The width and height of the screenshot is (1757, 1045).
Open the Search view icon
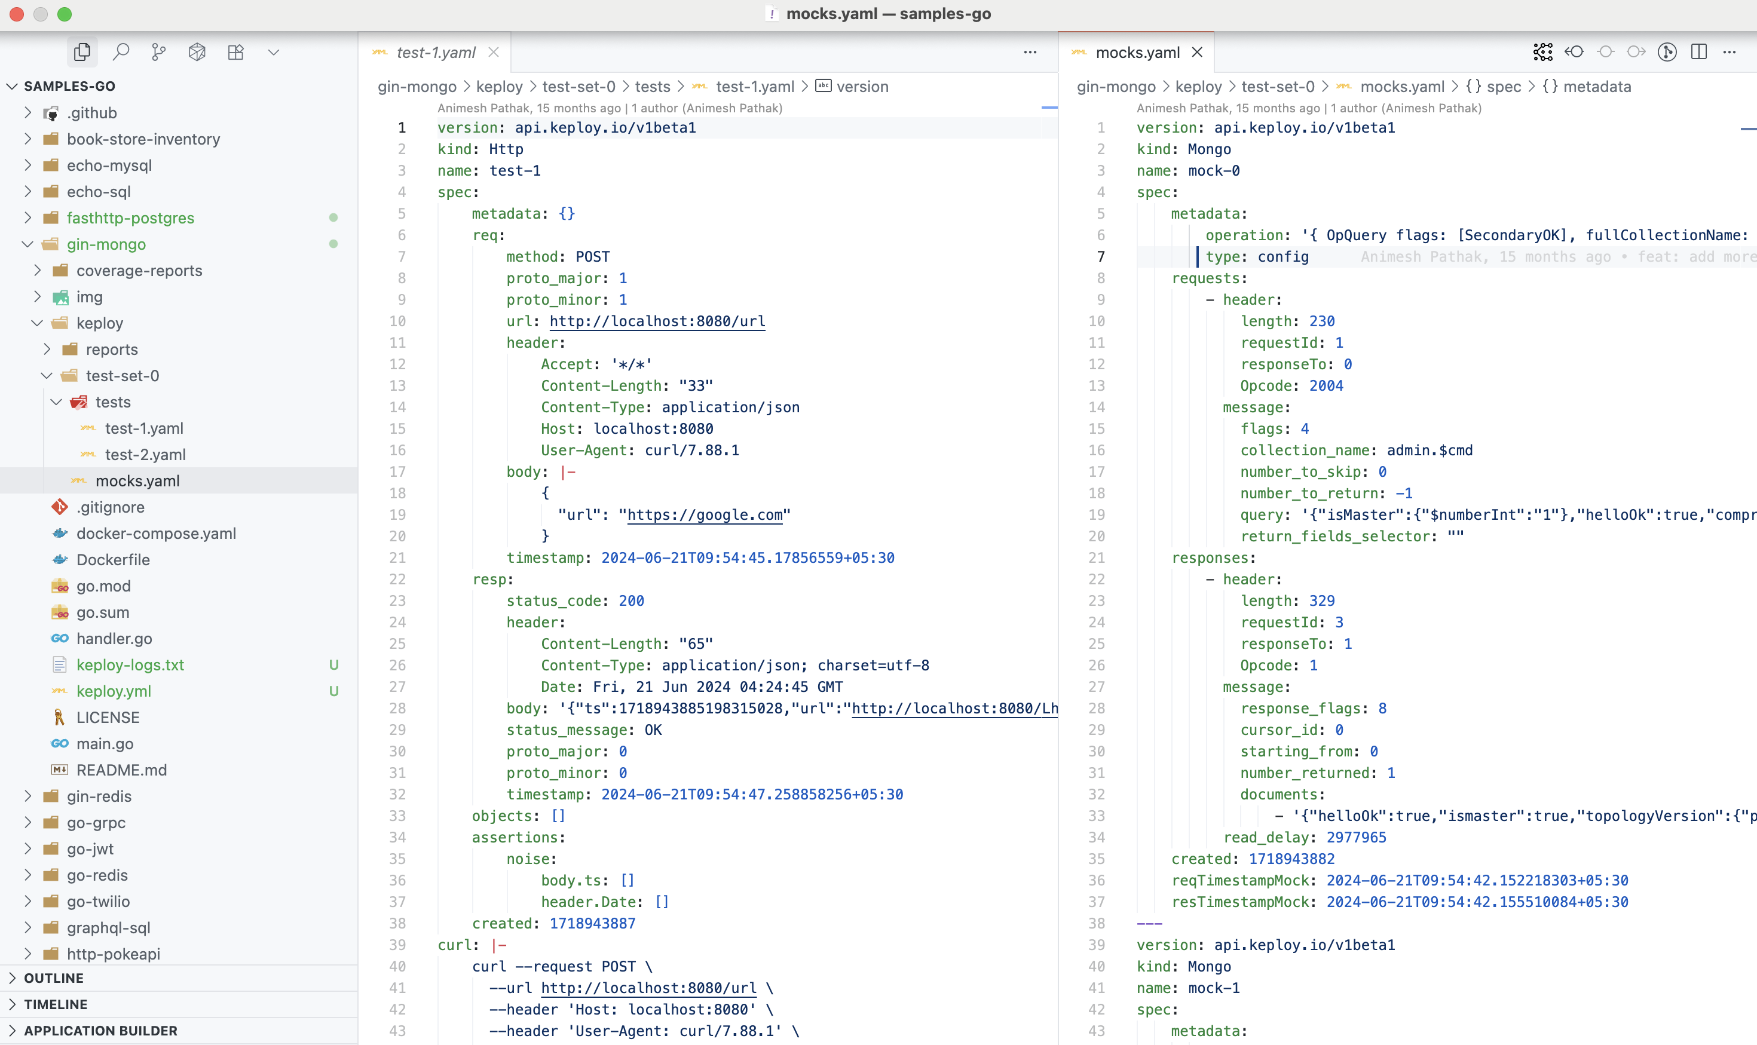[x=121, y=52]
